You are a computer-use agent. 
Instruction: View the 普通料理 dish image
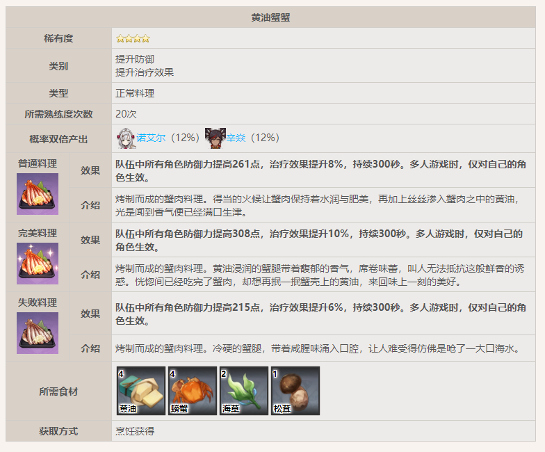(38, 194)
